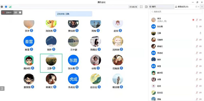Select 王静's highlighted video tile
The width and height of the screenshot is (204, 101).
51,63
